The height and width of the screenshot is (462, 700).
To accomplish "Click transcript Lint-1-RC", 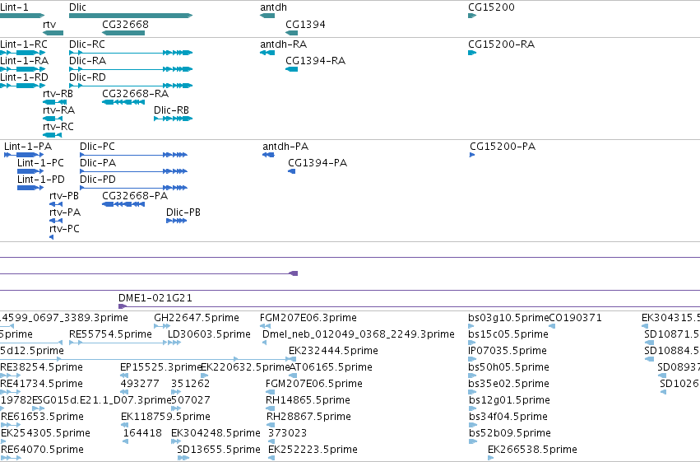I will tap(23, 53).
